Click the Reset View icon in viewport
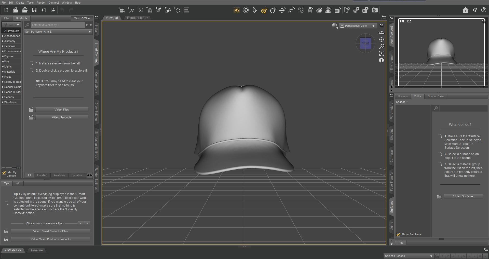Screen dimensions: 489x259 pos(382,60)
